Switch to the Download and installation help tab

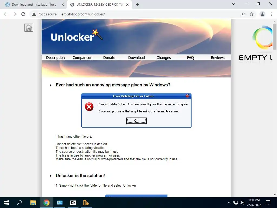coord(34,5)
